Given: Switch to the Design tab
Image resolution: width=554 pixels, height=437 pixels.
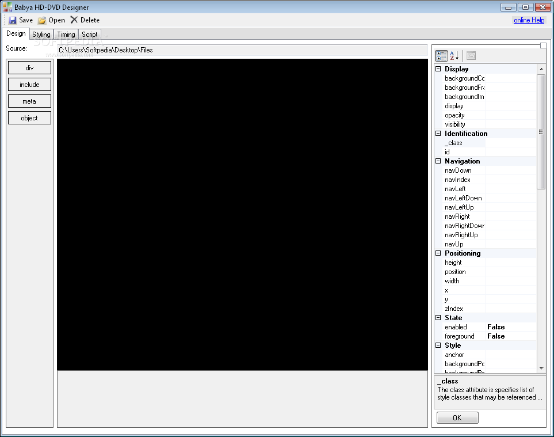Looking at the screenshot, I should (16, 33).
